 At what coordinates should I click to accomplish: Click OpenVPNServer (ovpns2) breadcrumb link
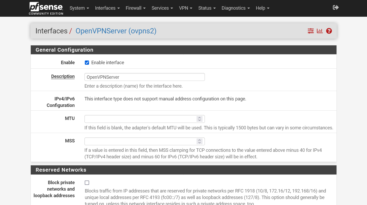tap(116, 31)
